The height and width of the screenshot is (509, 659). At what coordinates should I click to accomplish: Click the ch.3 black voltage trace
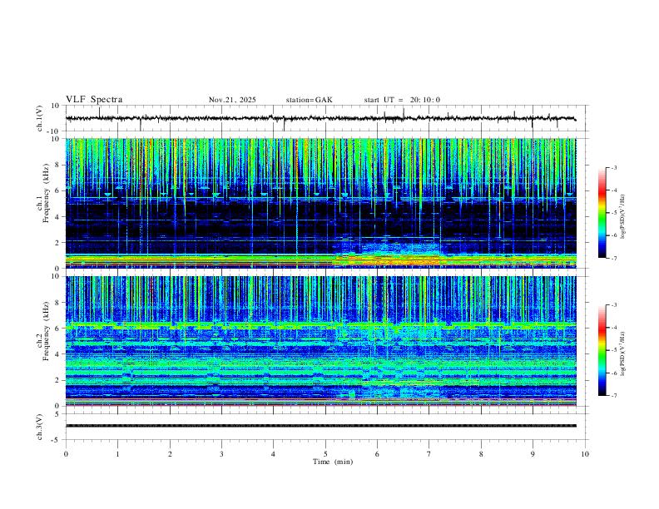point(320,426)
